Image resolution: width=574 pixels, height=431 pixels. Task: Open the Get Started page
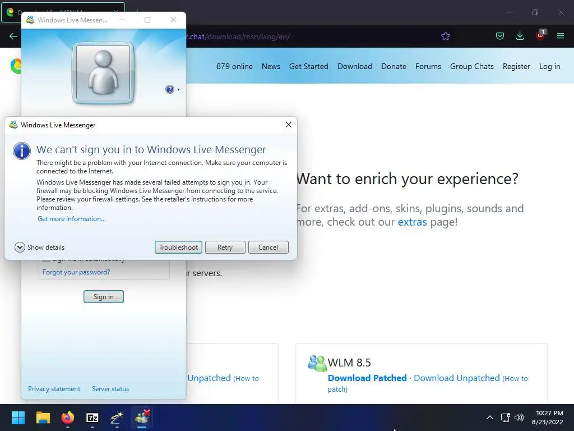tap(309, 66)
